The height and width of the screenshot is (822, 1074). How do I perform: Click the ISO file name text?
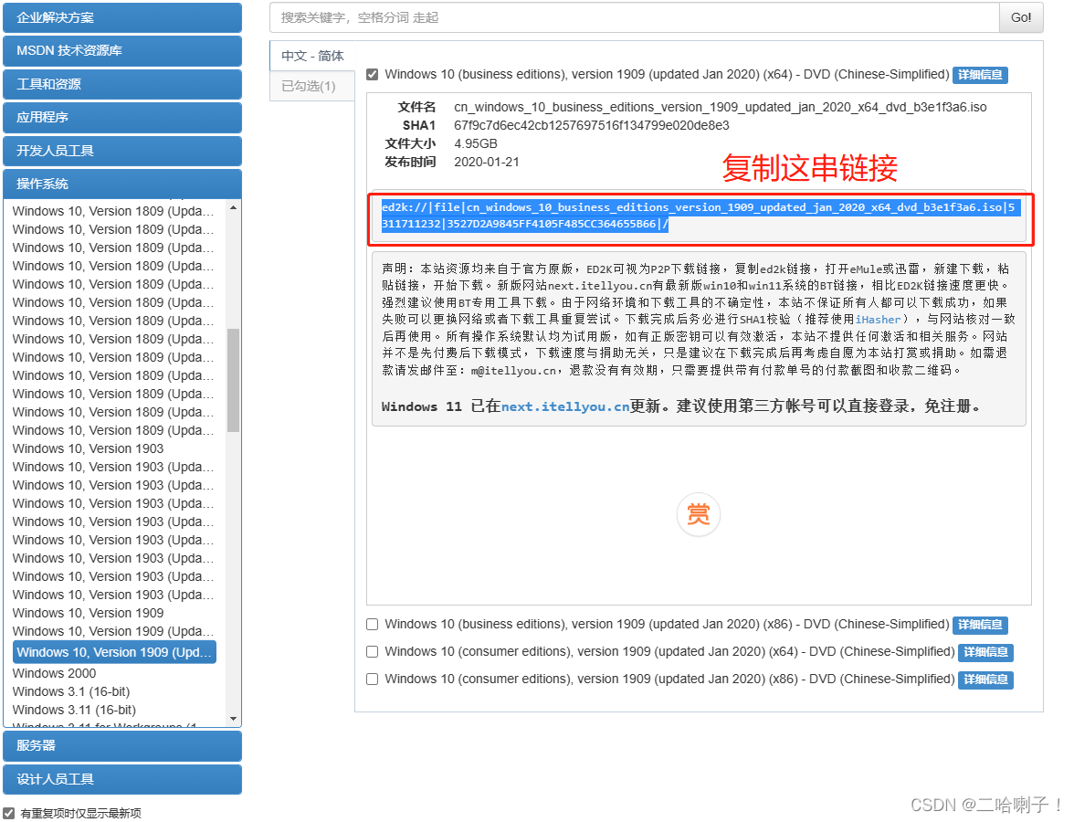coord(720,107)
